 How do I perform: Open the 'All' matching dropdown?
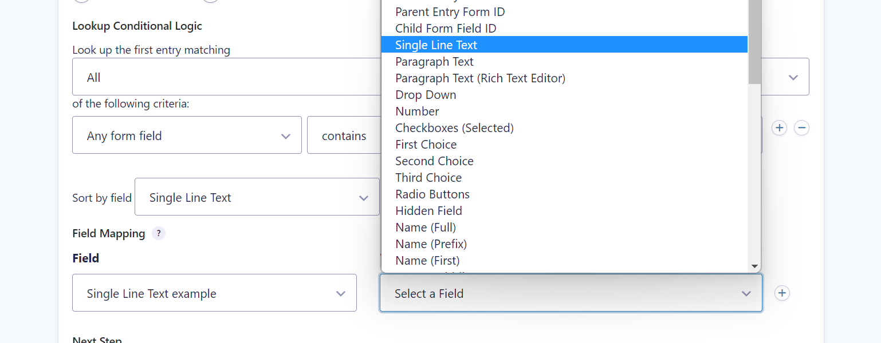(226, 77)
